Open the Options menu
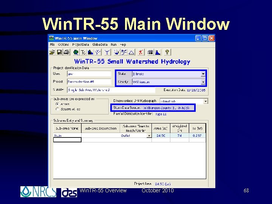The width and height of the screenshot is (272, 204). point(63,45)
